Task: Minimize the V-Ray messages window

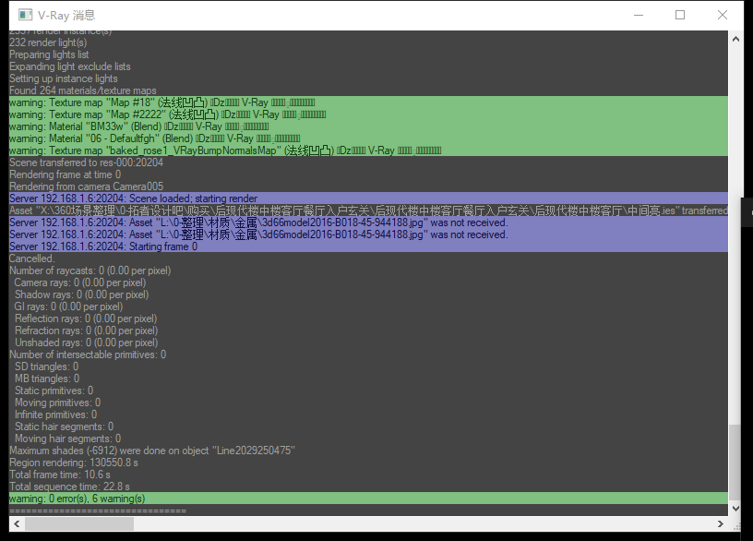Action: point(638,15)
